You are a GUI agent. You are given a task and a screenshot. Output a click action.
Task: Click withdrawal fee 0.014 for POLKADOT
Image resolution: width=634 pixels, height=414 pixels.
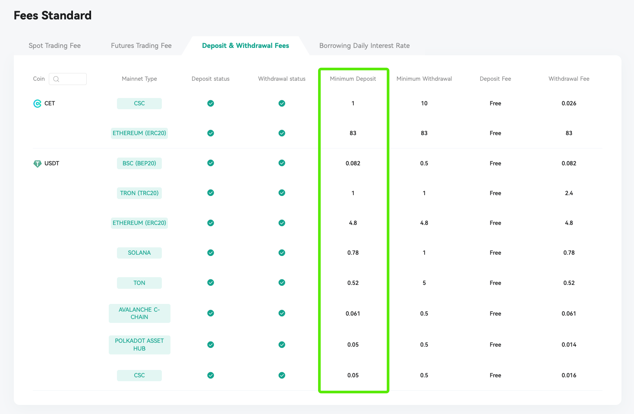click(569, 345)
